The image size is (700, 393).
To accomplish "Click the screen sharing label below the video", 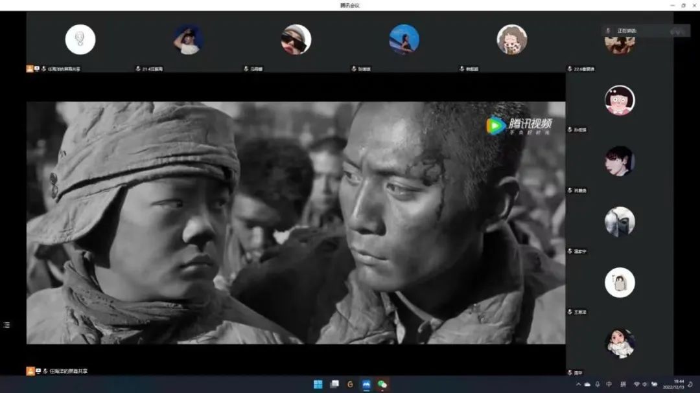I will 68,371.
